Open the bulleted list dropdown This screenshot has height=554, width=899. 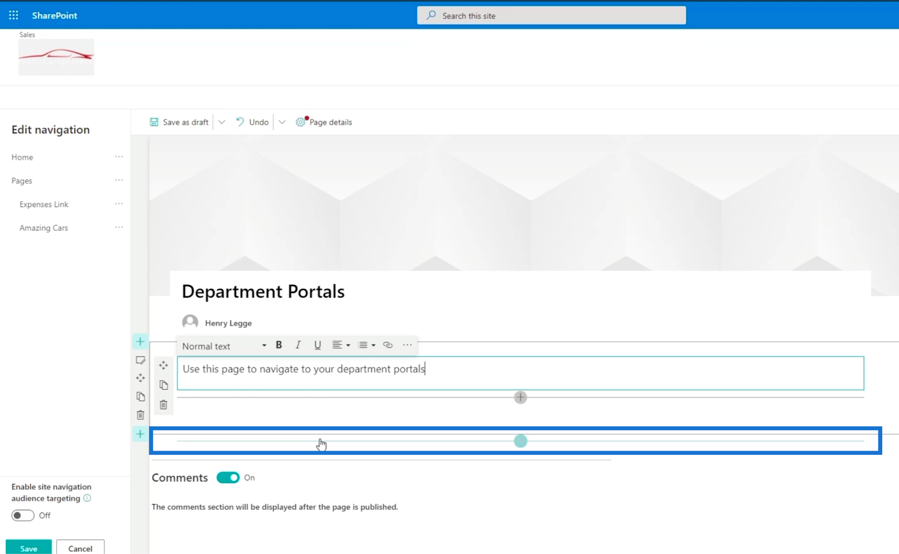pyautogui.click(x=366, y=345)
